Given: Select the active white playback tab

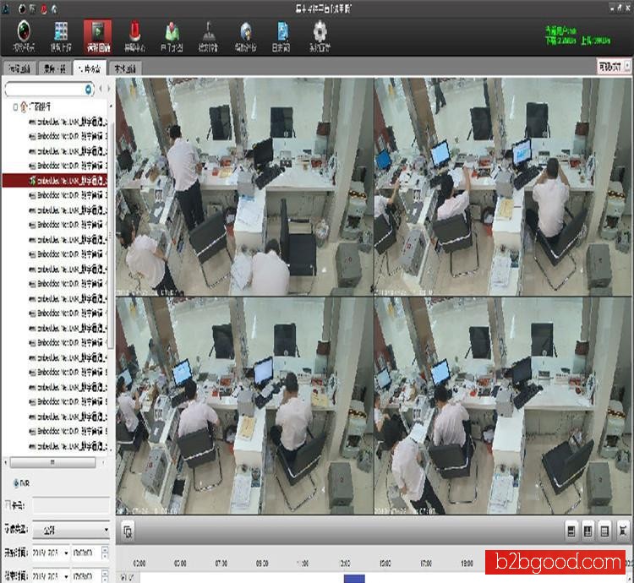Looking at the screenshot, I should 90,68.
